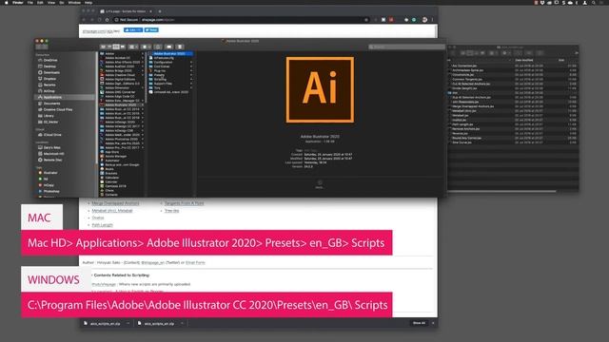The image size is (609, 342).
Task: Switch Finder to gallery view
Action: tap(123, 47)
